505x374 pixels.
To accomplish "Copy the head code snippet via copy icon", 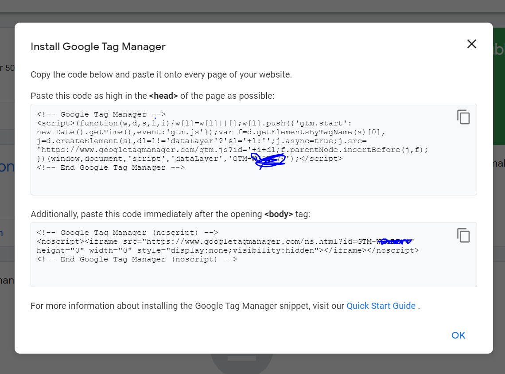I will coord(463,117).
